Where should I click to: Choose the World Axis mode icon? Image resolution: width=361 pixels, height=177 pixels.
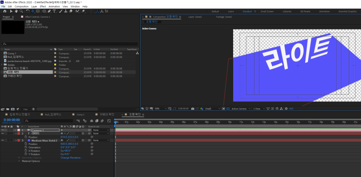[102, 11]
